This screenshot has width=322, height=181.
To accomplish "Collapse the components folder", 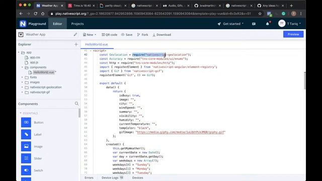I will coord(22,67).
